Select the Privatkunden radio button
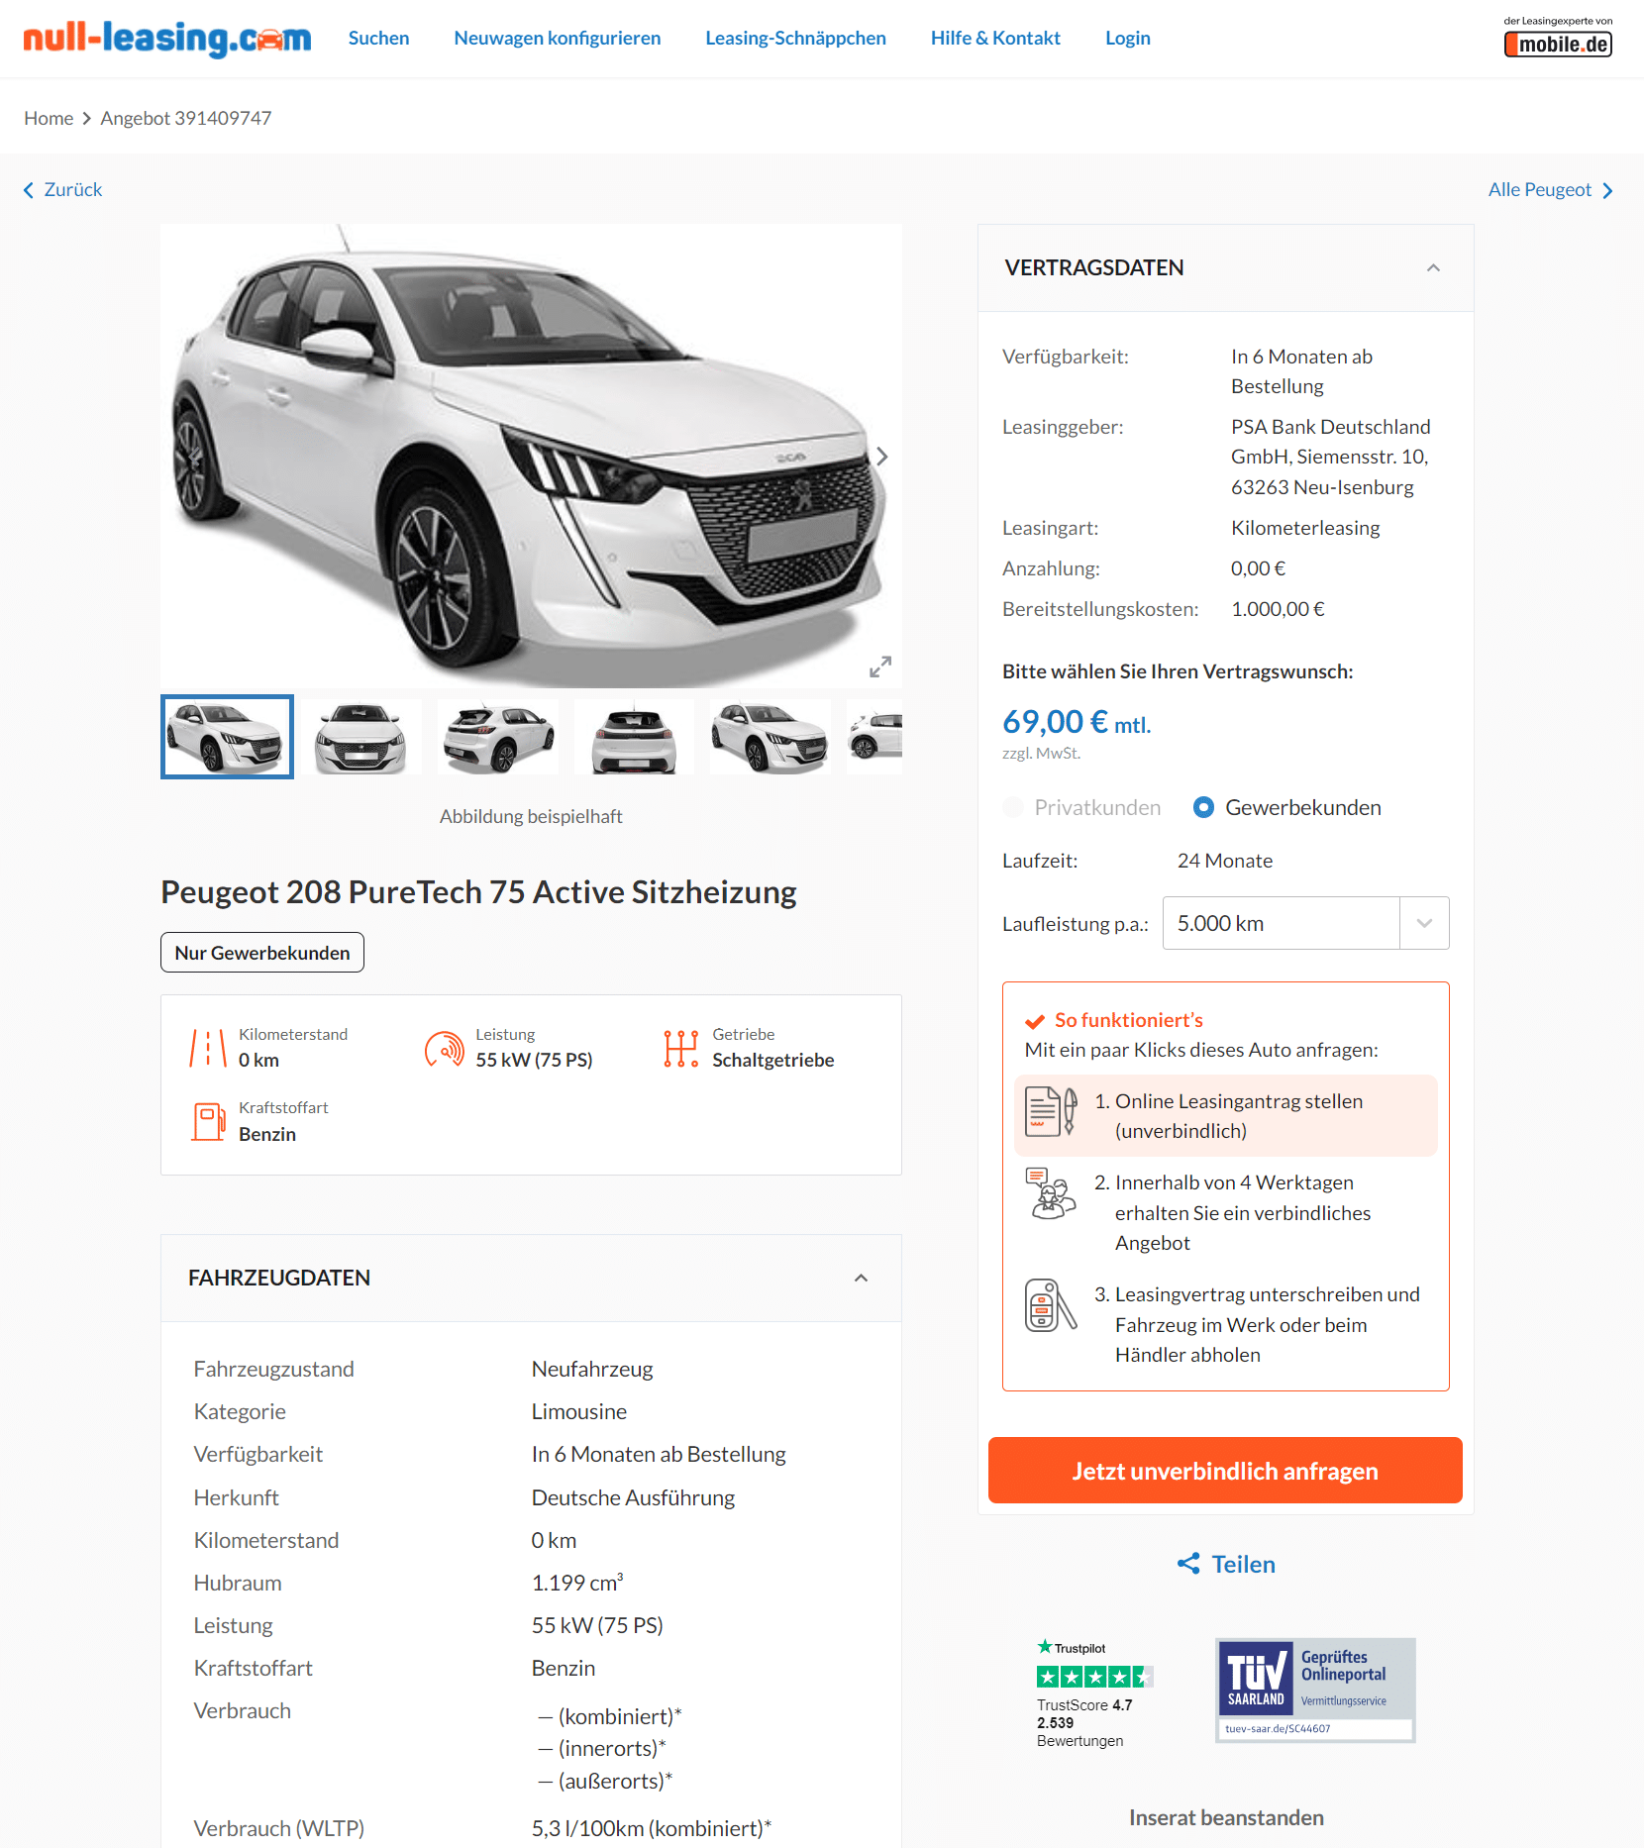 (x=1013, y=807)
